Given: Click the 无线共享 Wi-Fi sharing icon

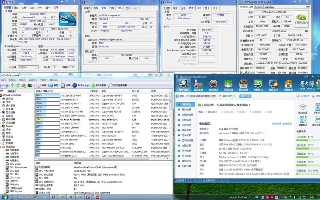Looking at the screenshot, I should coord(303,109).
